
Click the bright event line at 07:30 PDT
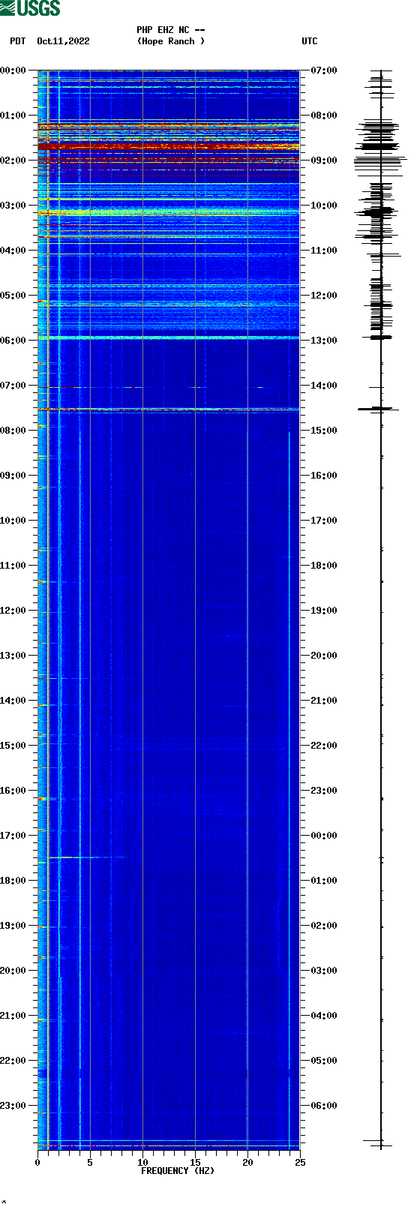[169, 410]
